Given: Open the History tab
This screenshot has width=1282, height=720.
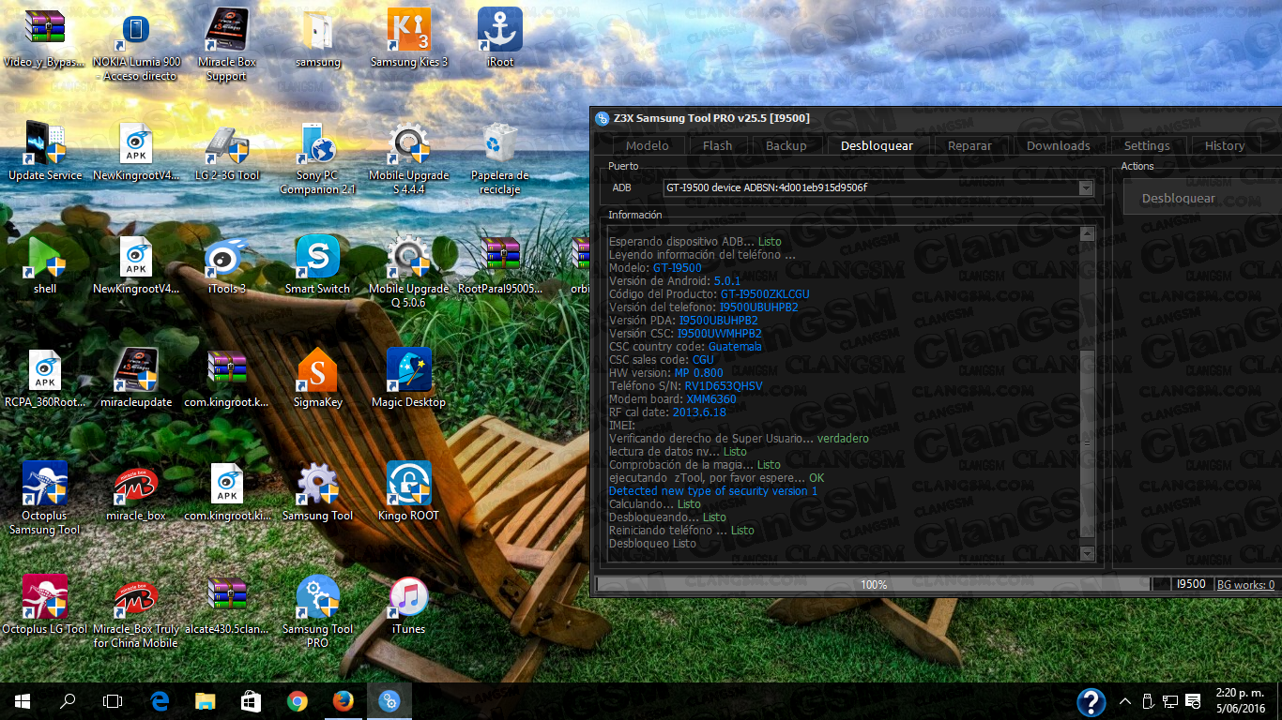Looking at the screenshot, I should [x=1225, y=145].
